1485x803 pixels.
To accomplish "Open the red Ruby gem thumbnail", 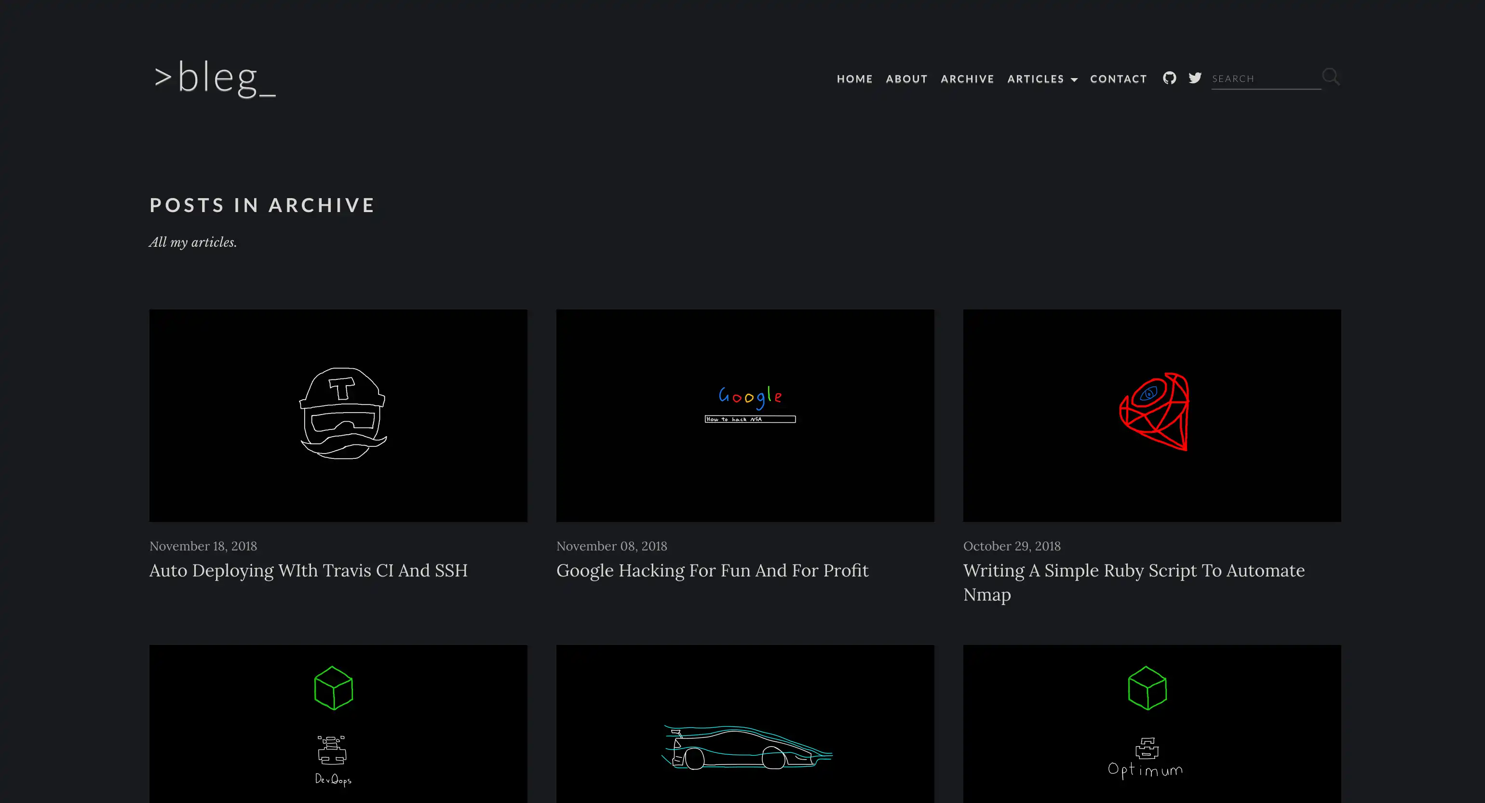I will (1151, 415).
